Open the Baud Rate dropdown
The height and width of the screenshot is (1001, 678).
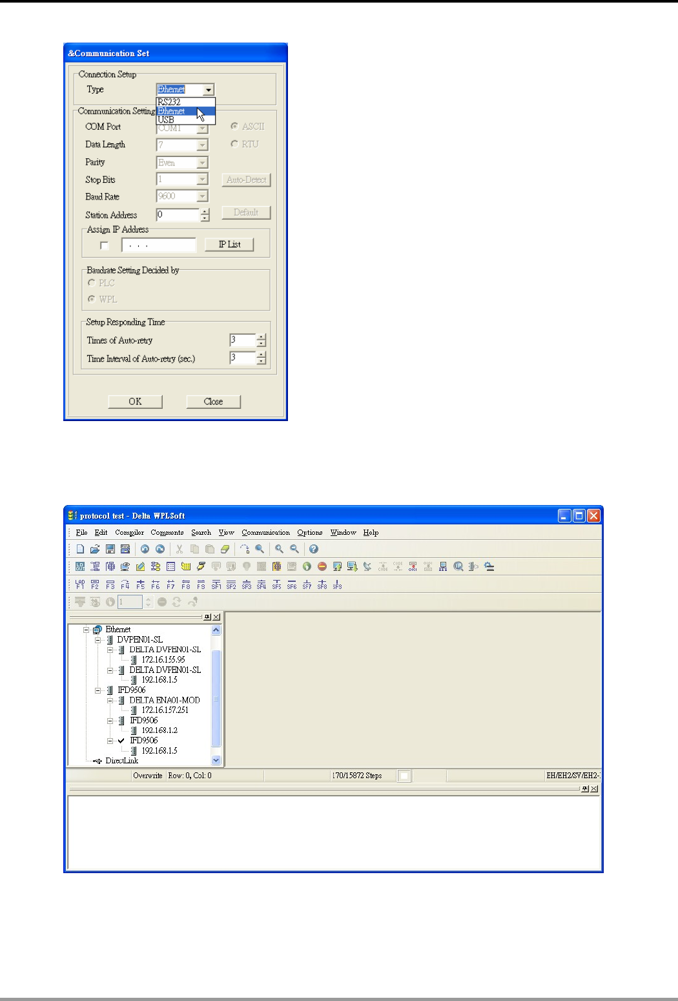(x=203, y=196)
